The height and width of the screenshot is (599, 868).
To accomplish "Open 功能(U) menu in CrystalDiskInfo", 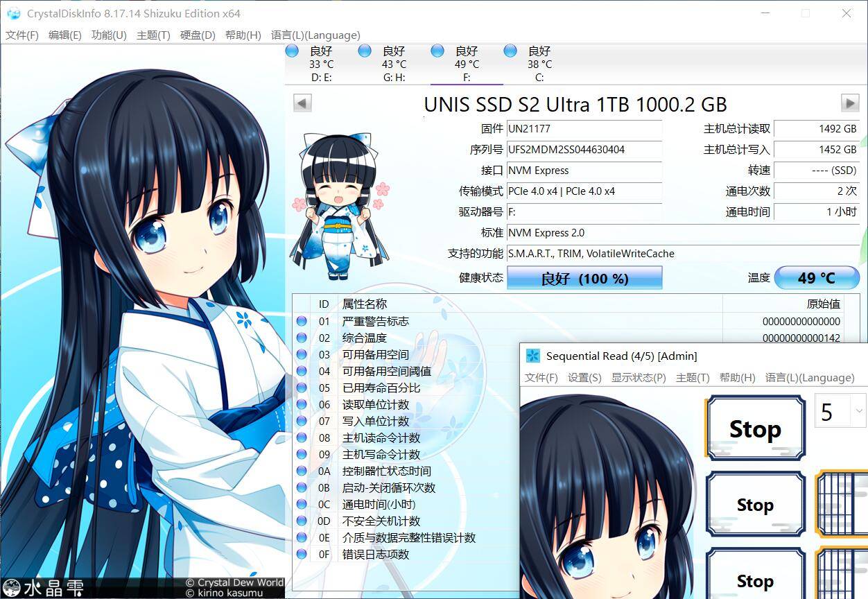I will [x=109, y=35].
